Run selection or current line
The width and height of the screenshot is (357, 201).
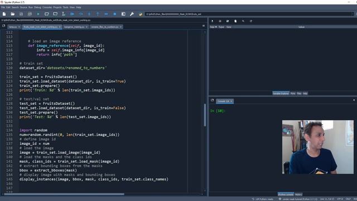[x=64, y=14]
